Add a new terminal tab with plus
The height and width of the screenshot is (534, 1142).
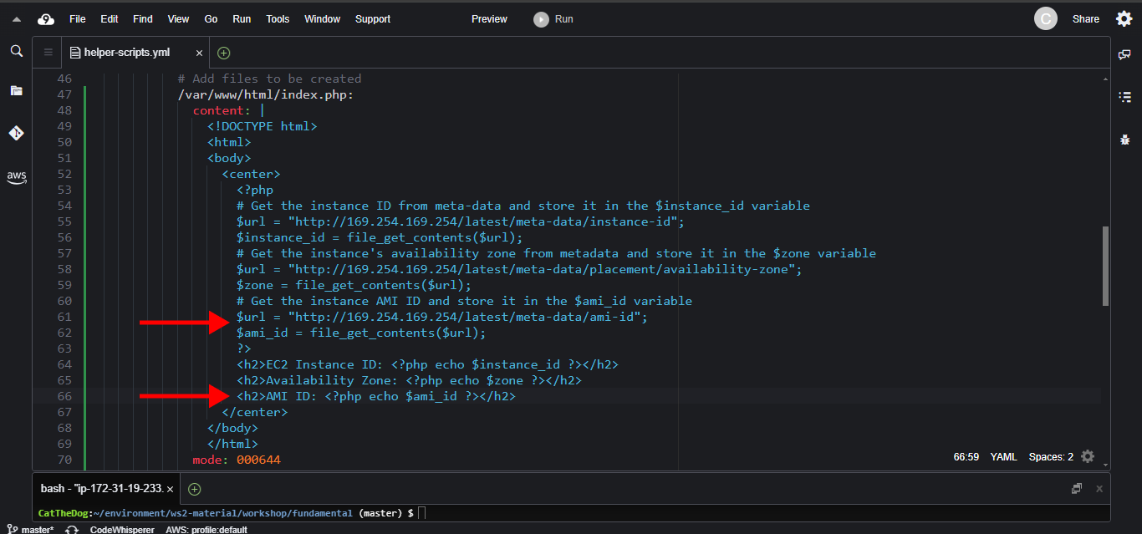[194, 489]
